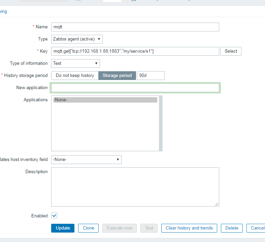Open the host inventory field dropdown

tap(86, 160)
